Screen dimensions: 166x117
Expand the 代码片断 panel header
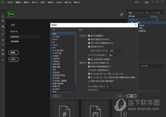144,66
